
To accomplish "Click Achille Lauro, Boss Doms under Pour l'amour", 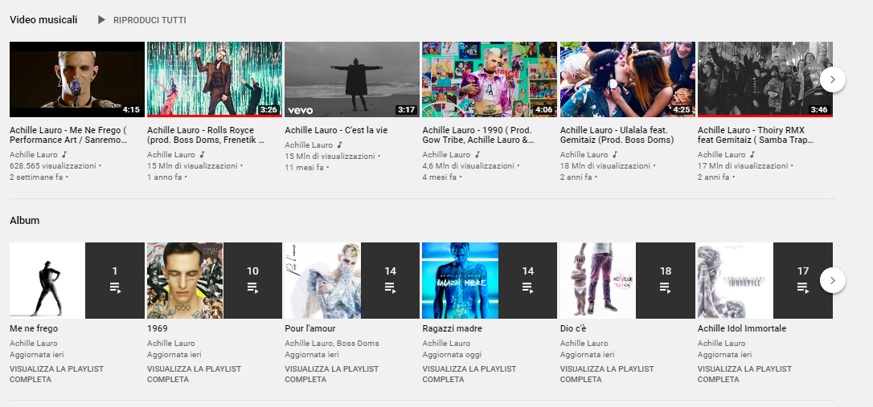I will point(332,343).
